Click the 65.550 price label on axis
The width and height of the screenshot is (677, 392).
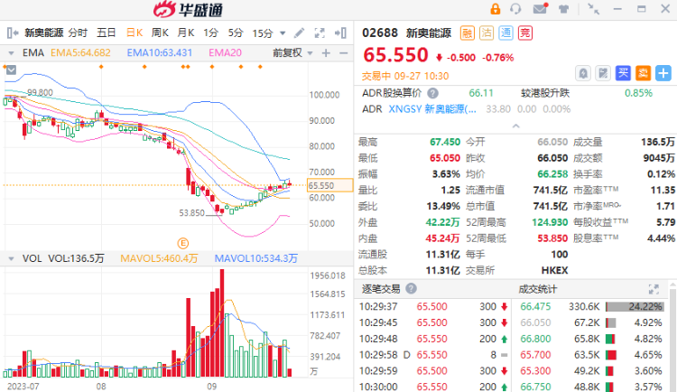tap(329, 185)
